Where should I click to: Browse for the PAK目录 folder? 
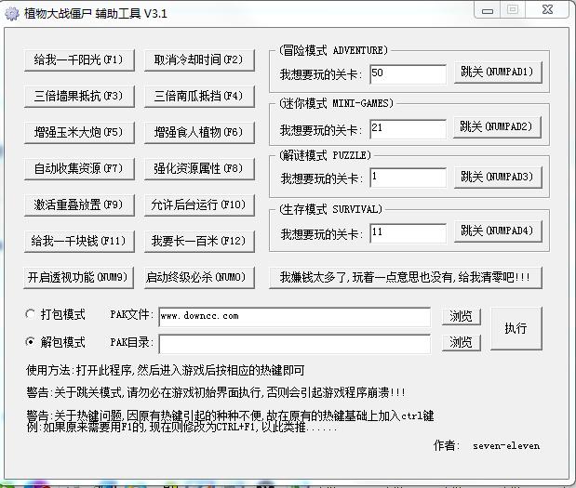pyautogui.click(x=461, y=342)
